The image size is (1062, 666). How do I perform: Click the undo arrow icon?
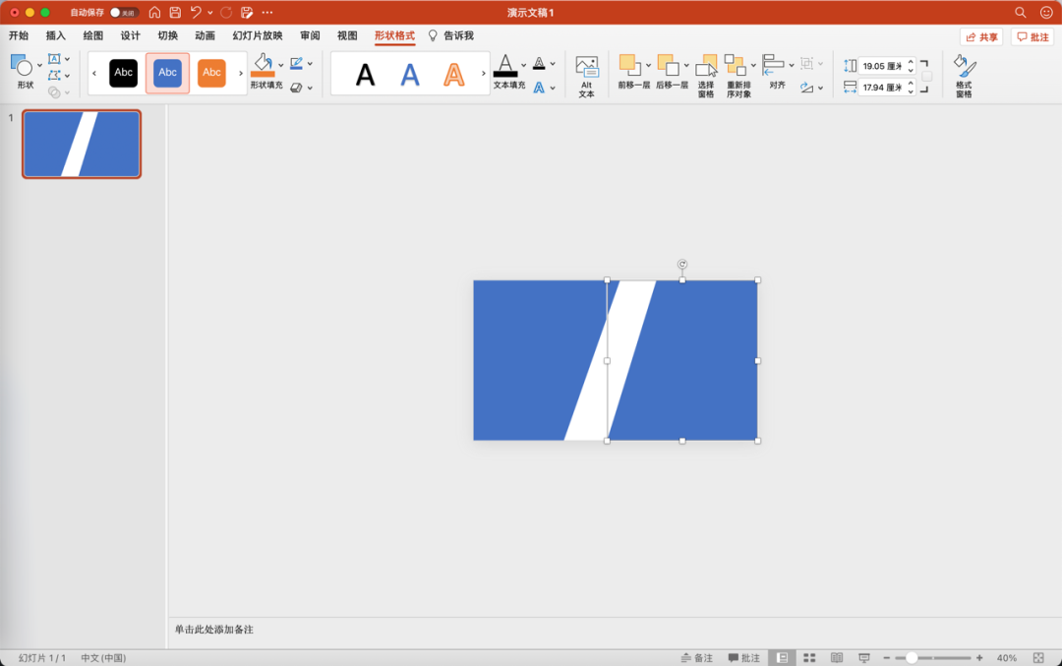click(x=196, y=12)
